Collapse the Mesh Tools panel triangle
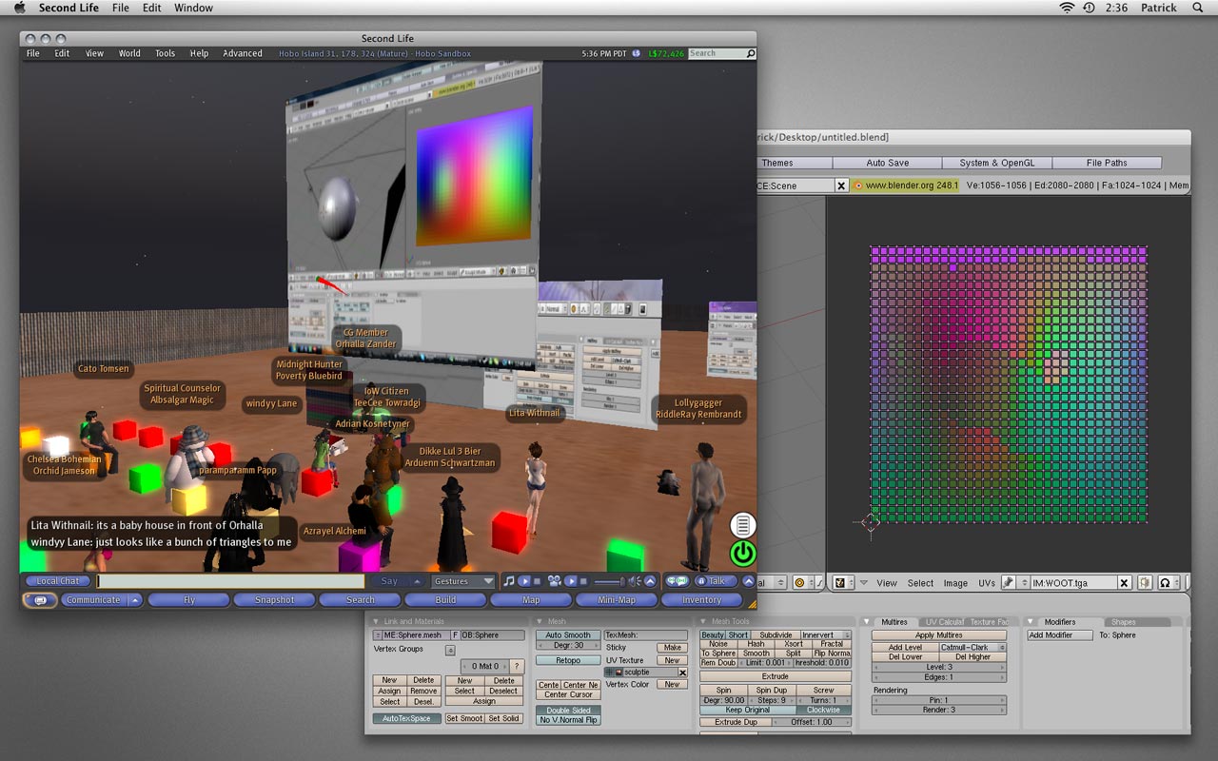This screenshot has height=761, width=1218. tap(704, 622)
